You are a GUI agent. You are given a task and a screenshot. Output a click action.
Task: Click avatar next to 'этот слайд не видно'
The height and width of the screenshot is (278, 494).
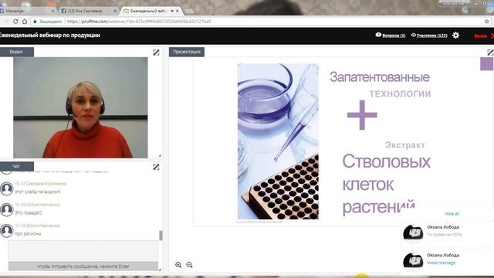[x=7, y=188]
